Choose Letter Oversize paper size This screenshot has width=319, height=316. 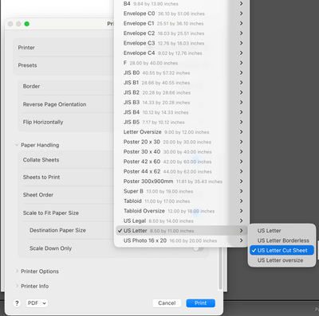coord(182,132)
